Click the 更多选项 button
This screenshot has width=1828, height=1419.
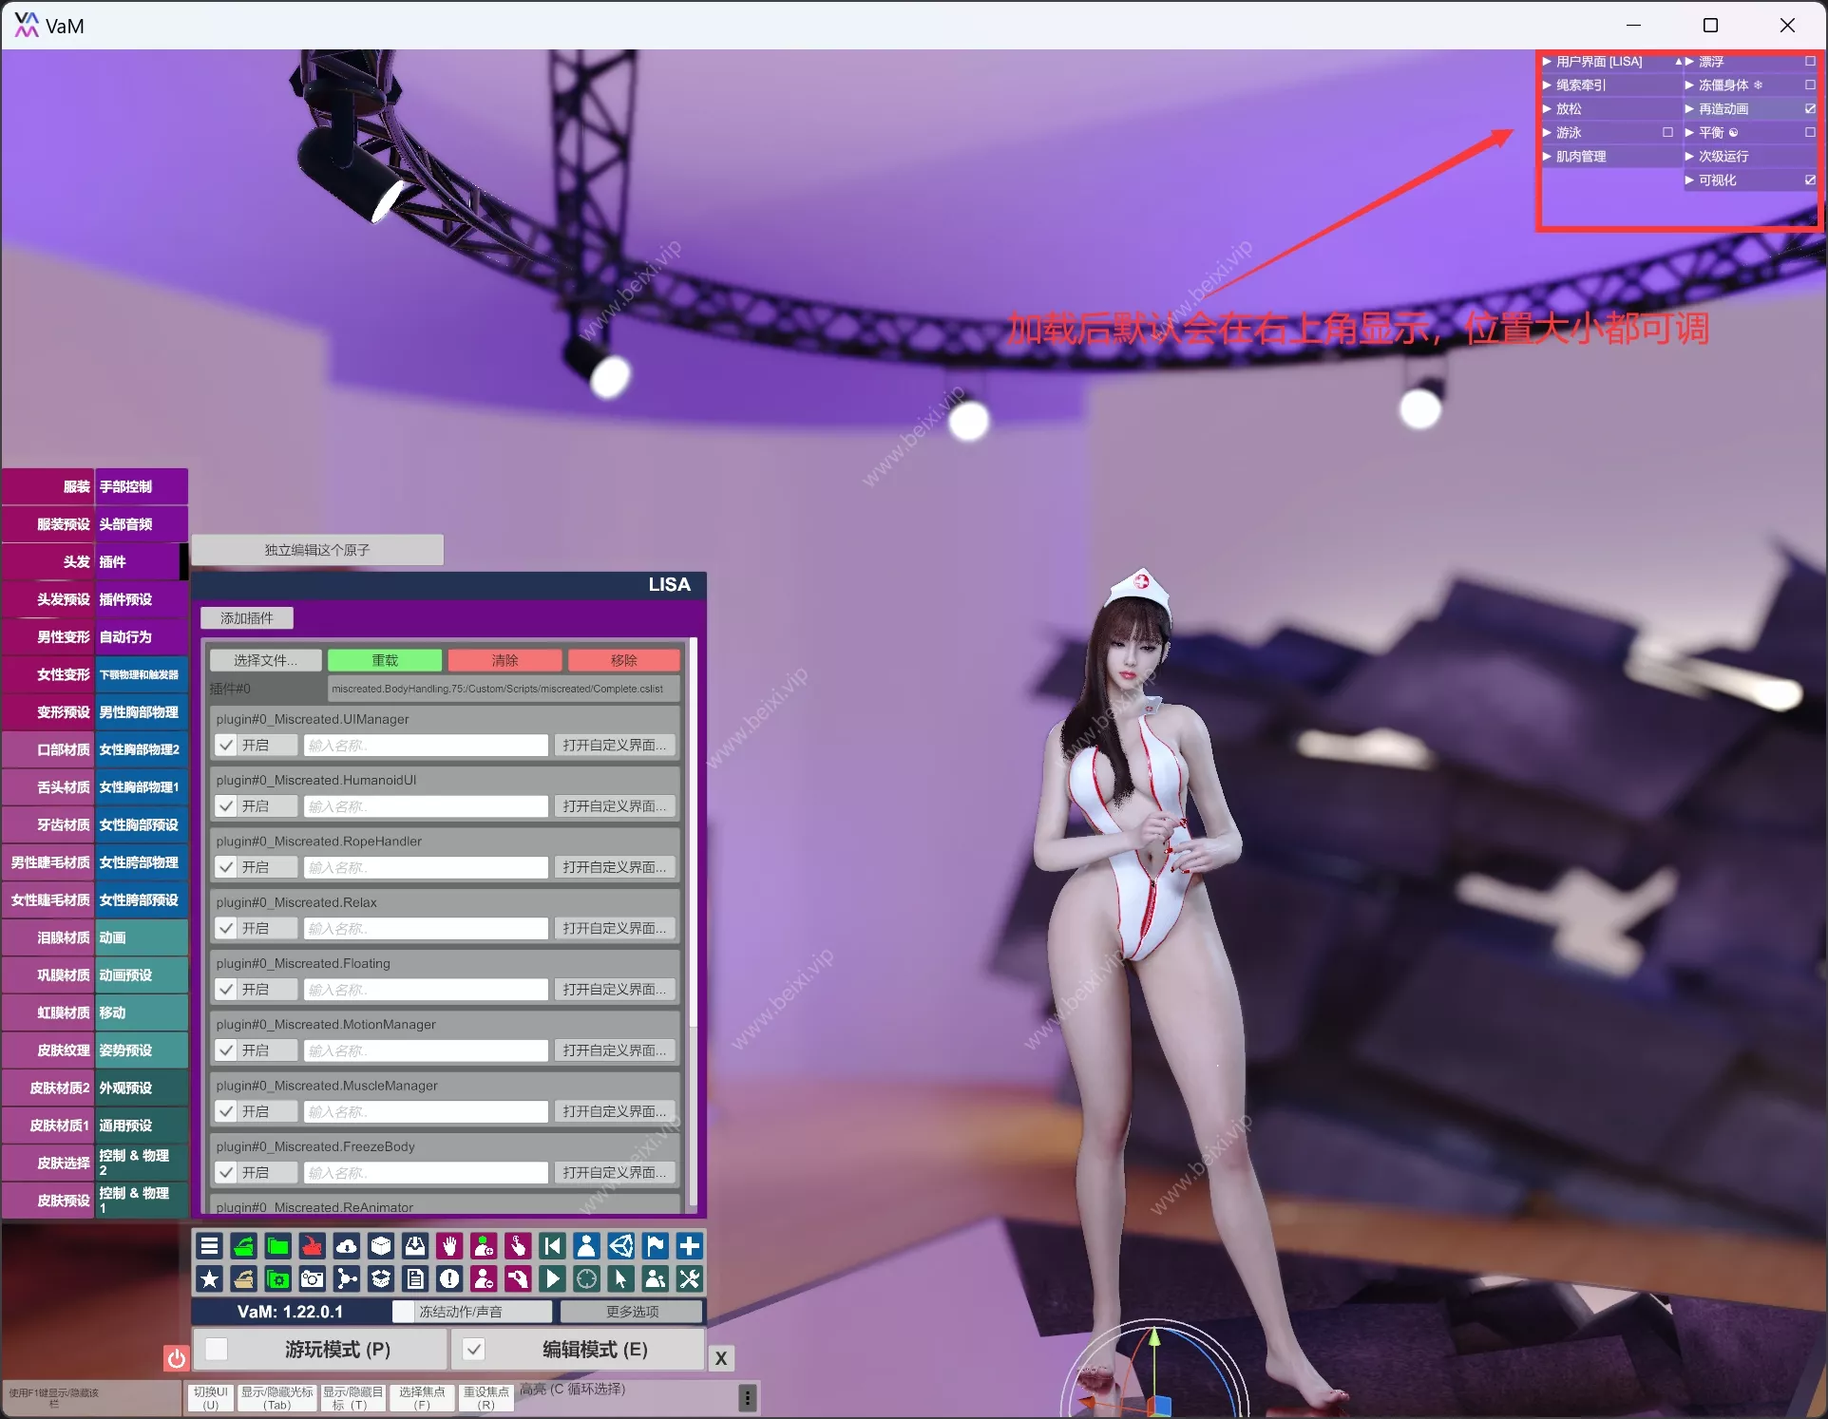pos(632,1312)
